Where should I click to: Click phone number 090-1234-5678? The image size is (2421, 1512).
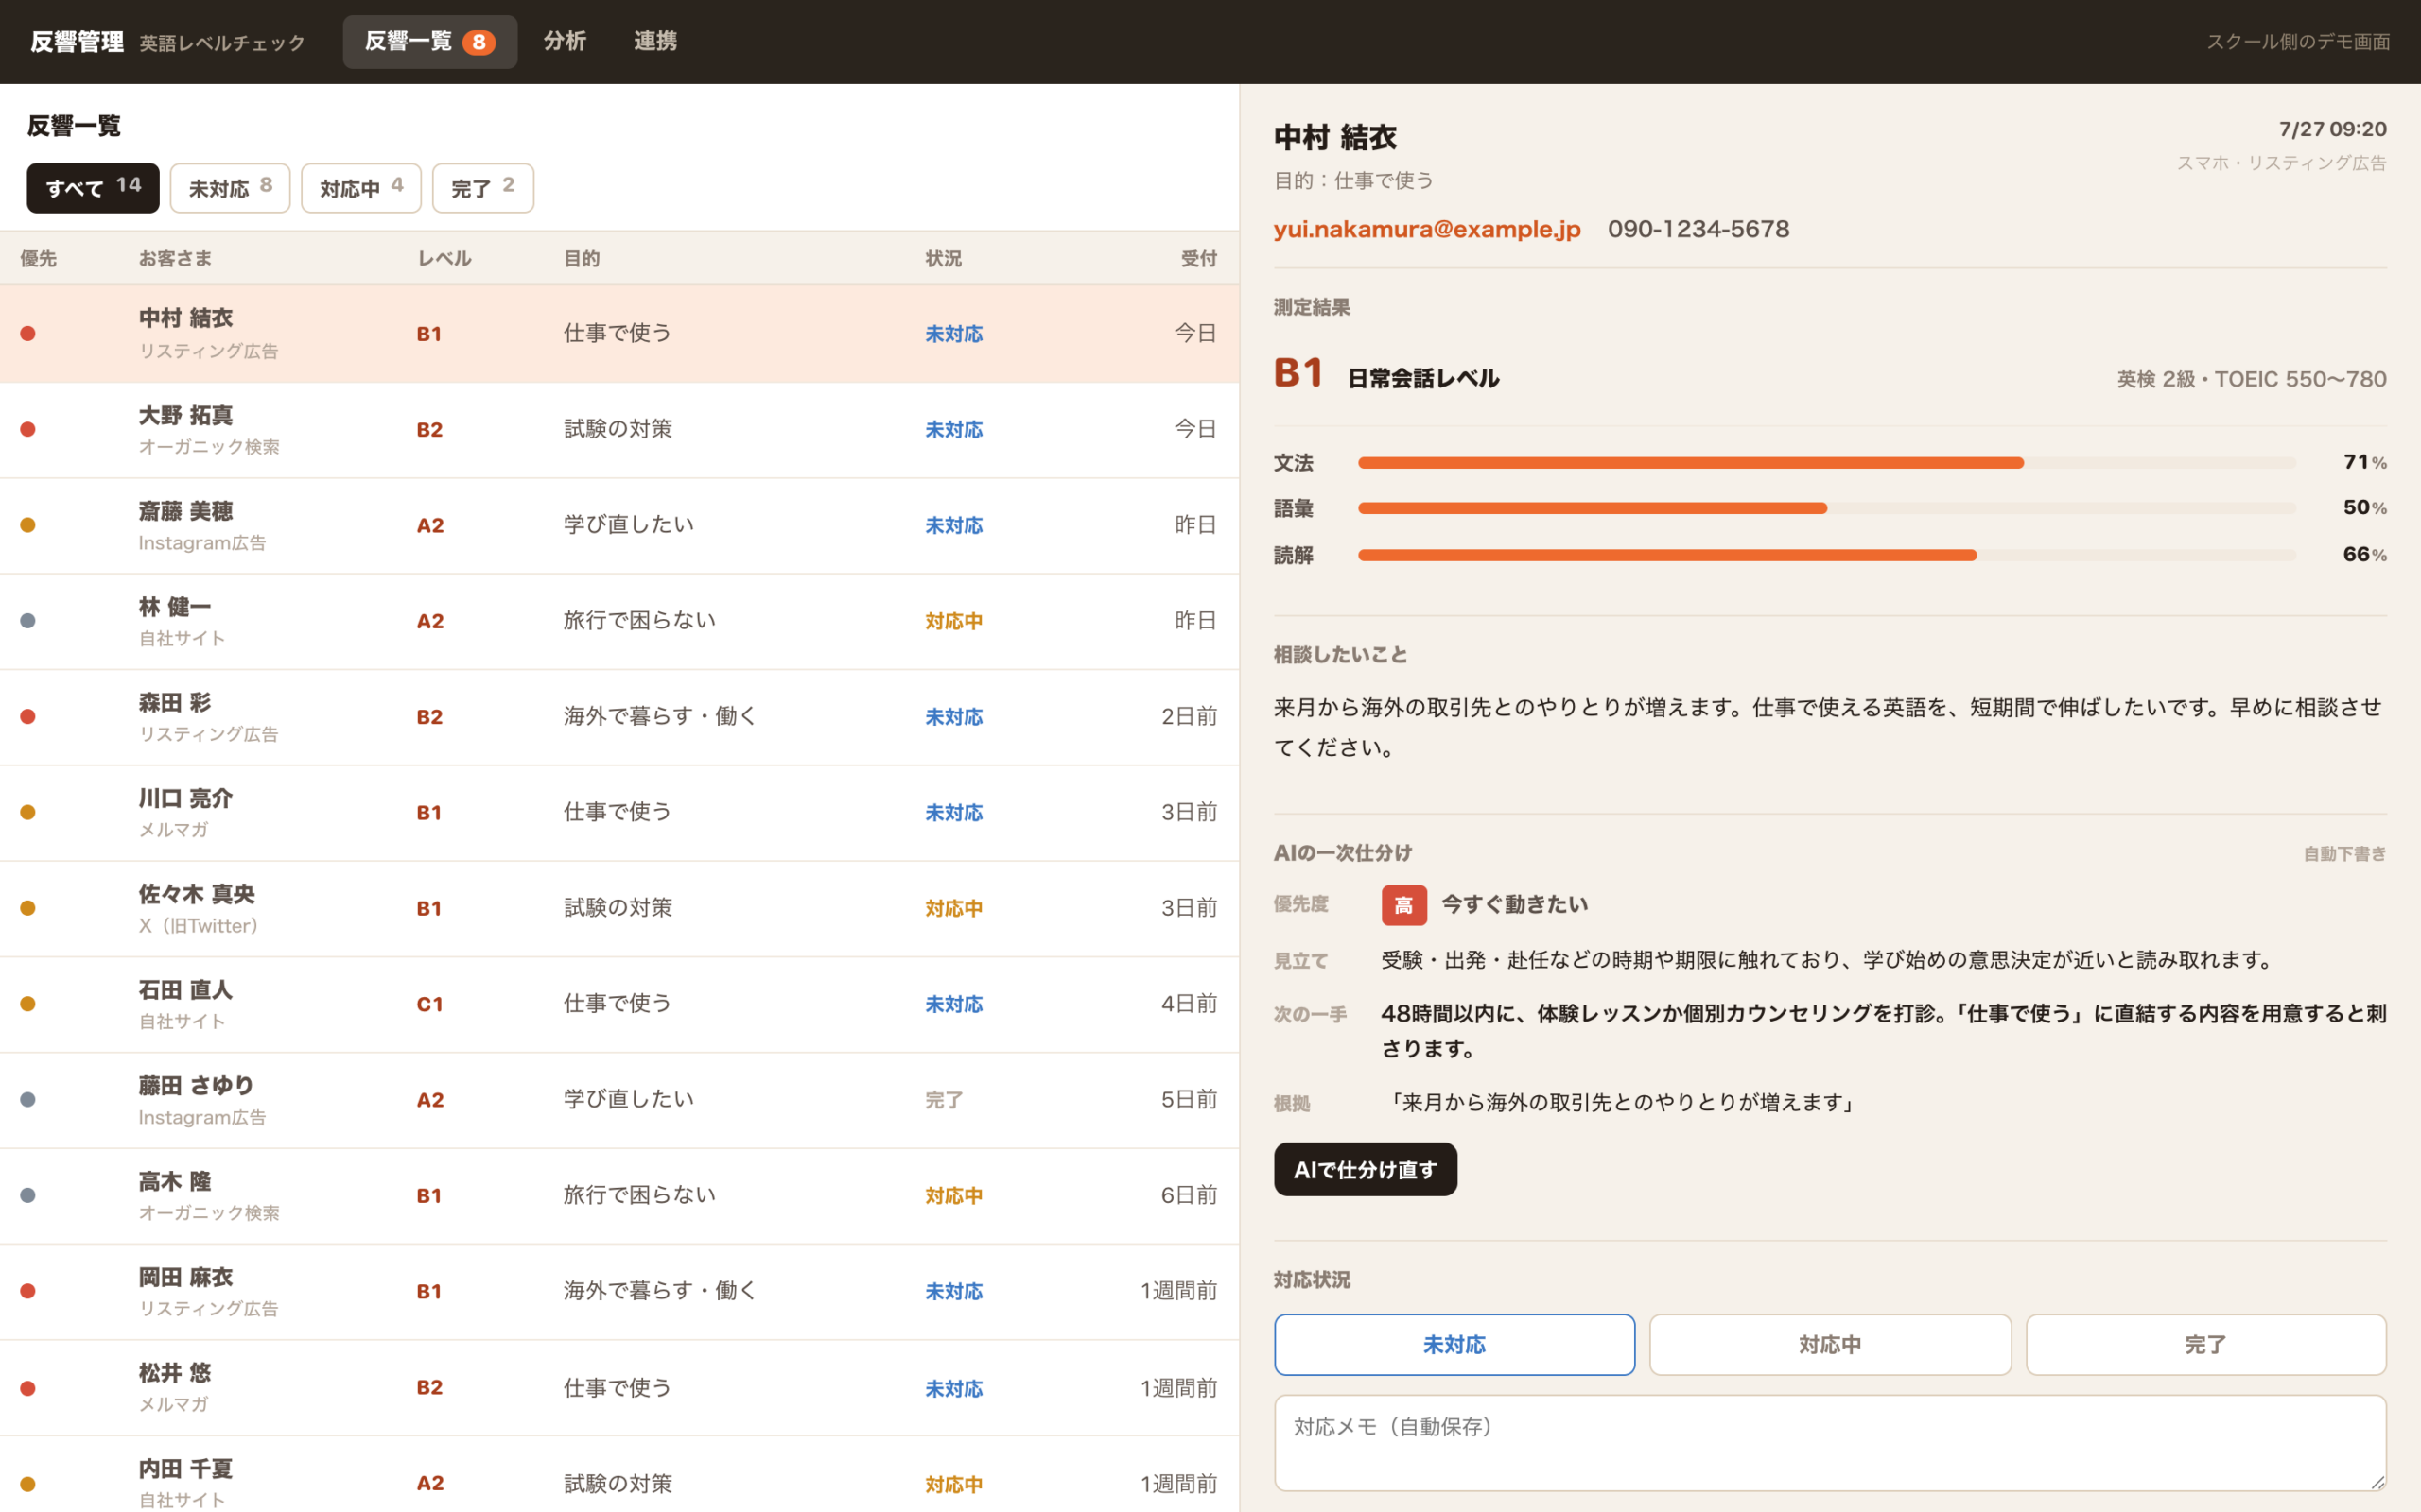point(1698,229)
